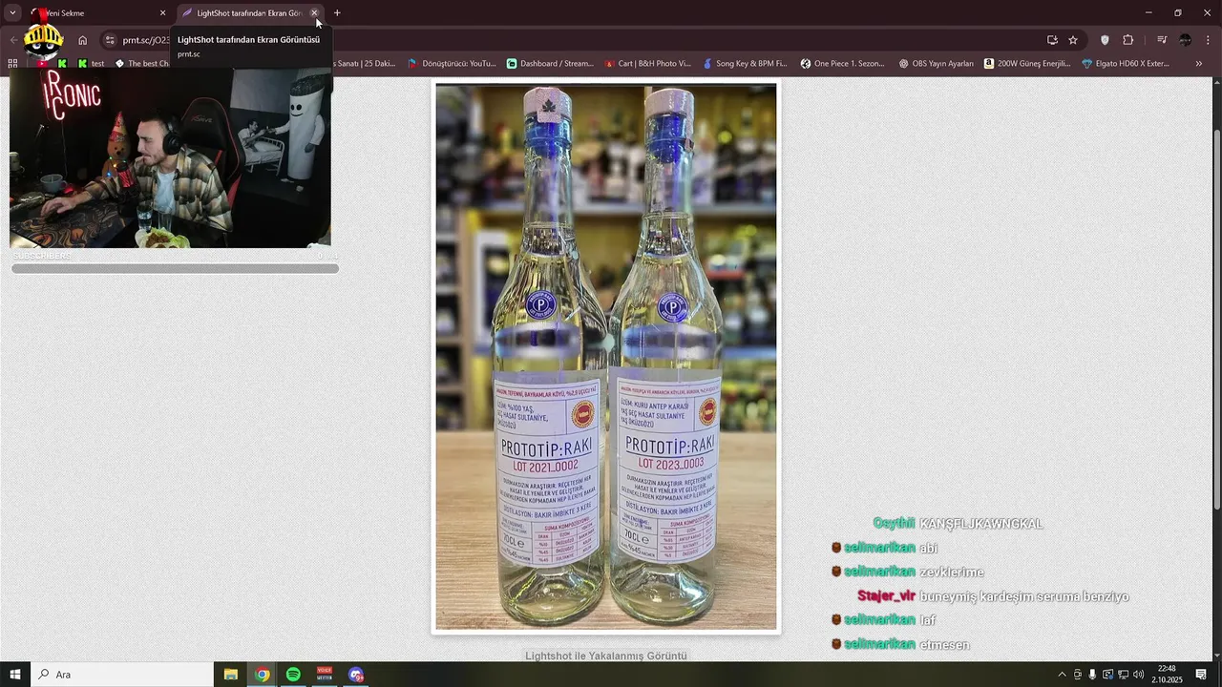Open the tab search dropdown
The image size is (1222, 687).
(12, 13)
